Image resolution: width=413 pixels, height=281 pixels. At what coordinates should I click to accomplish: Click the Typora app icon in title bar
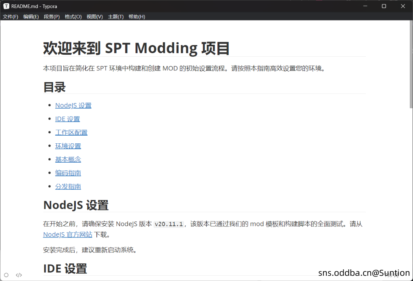tap(6, 6)
